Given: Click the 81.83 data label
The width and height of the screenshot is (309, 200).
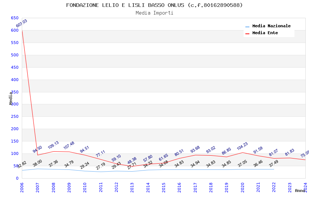Looking at the screenshot, I should tap(289, 152).
